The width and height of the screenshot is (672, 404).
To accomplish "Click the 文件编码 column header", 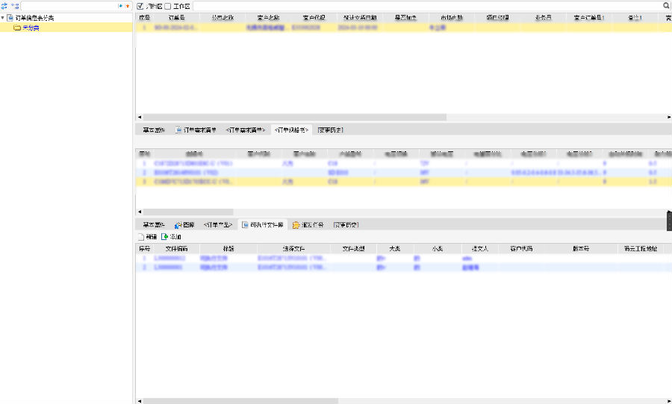I will (176, 248).
